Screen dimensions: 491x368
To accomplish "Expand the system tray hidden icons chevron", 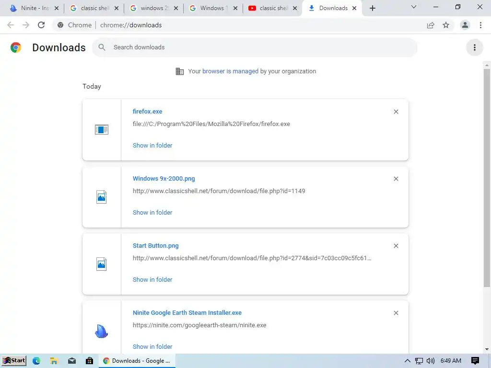I will pos(407,361).
